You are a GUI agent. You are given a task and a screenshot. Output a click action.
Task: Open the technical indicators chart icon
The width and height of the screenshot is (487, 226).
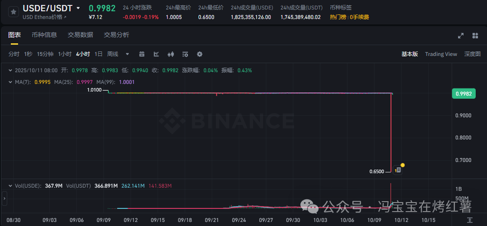pyautogui.click(x=156, y=54)
